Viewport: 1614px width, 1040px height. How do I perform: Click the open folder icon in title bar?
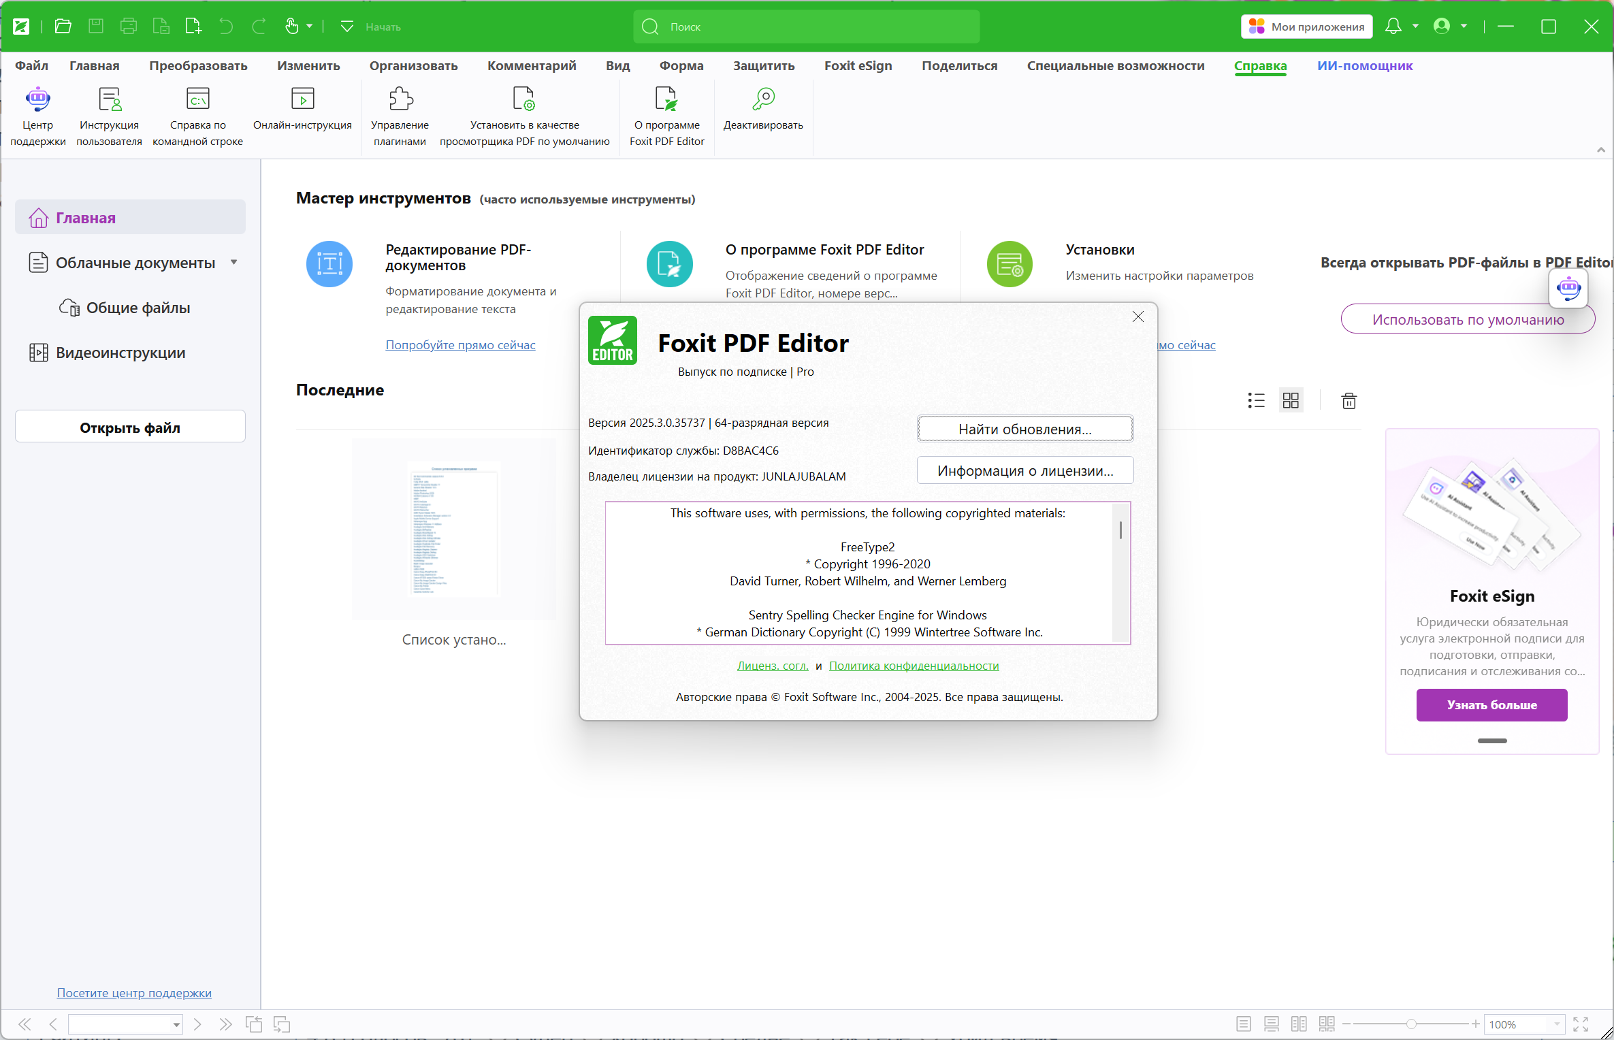pyautogui.click(x=63, y=27)
